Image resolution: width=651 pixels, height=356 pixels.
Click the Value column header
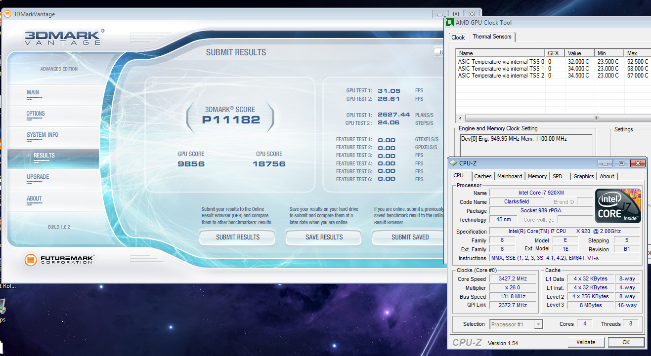tap(580, 53)
